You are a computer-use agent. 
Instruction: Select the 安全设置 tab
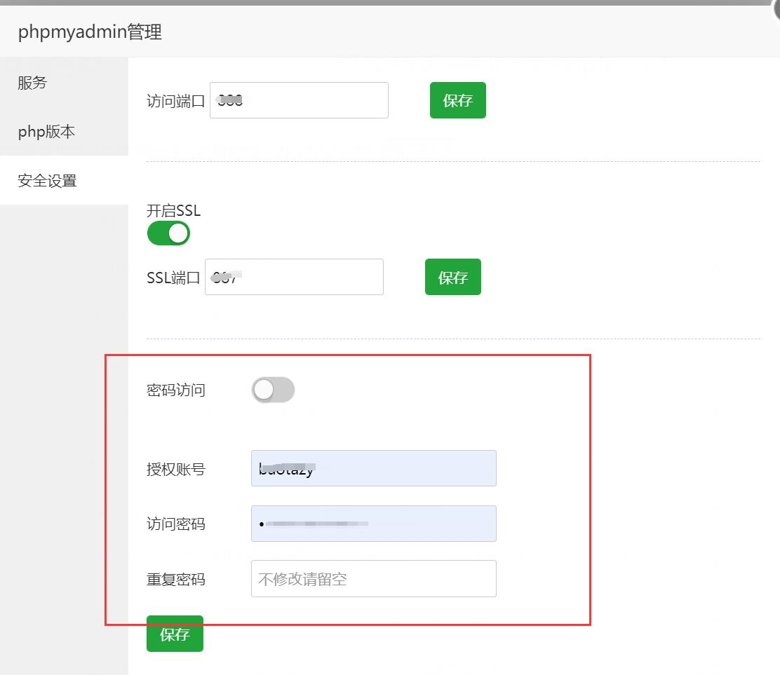[64, 180]
